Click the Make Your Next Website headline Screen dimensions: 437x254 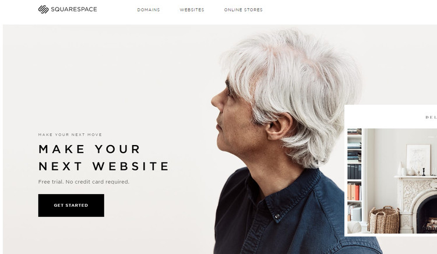[x=103, y=158]
